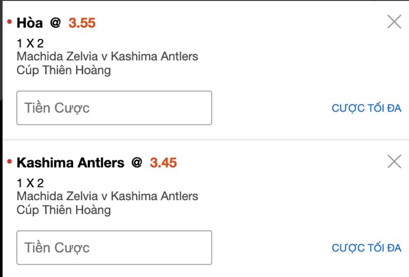Viewport: 409px width, 277px height.
Task: Click the 1 X 2 market label under Hòa
Action: [30, 44]
